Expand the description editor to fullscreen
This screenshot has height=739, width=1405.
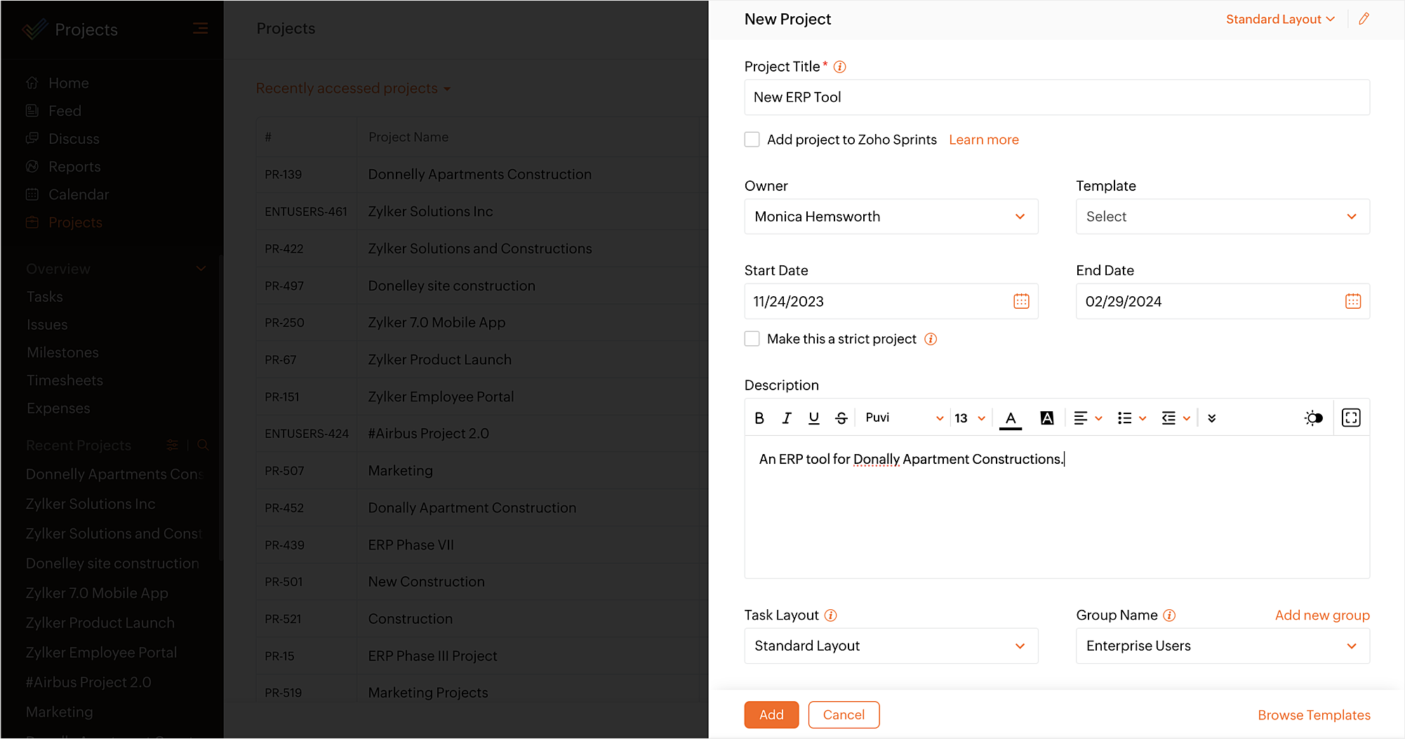[1351, 418]
